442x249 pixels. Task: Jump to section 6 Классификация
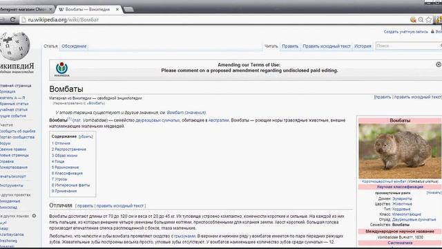click(67, 173)
